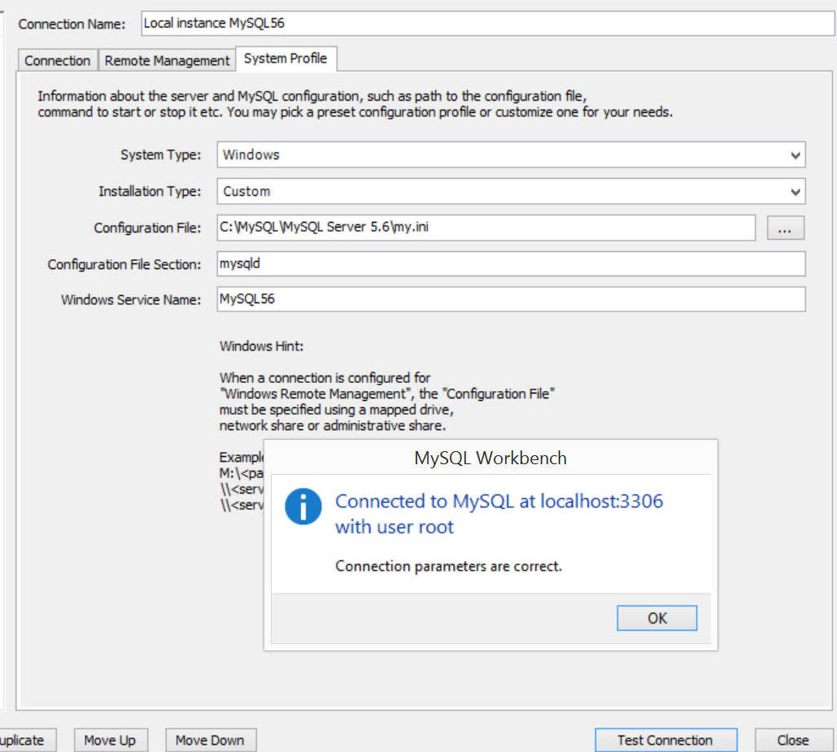Click the Windows Service Name field
This screenshot has height=752, width=837.
click(511, 299)
